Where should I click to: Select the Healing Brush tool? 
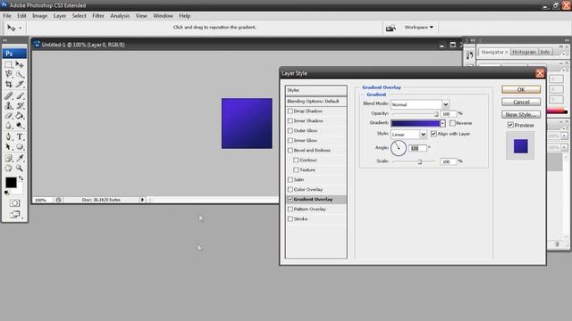tap(8, 95)
